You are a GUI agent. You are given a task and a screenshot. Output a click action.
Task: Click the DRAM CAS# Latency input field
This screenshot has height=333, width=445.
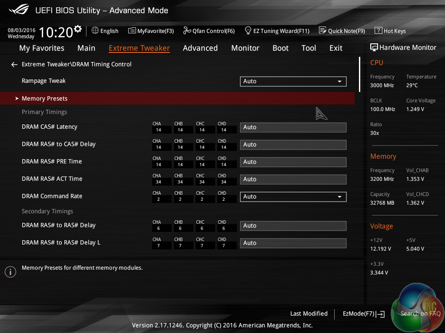[x=293, y=127]
